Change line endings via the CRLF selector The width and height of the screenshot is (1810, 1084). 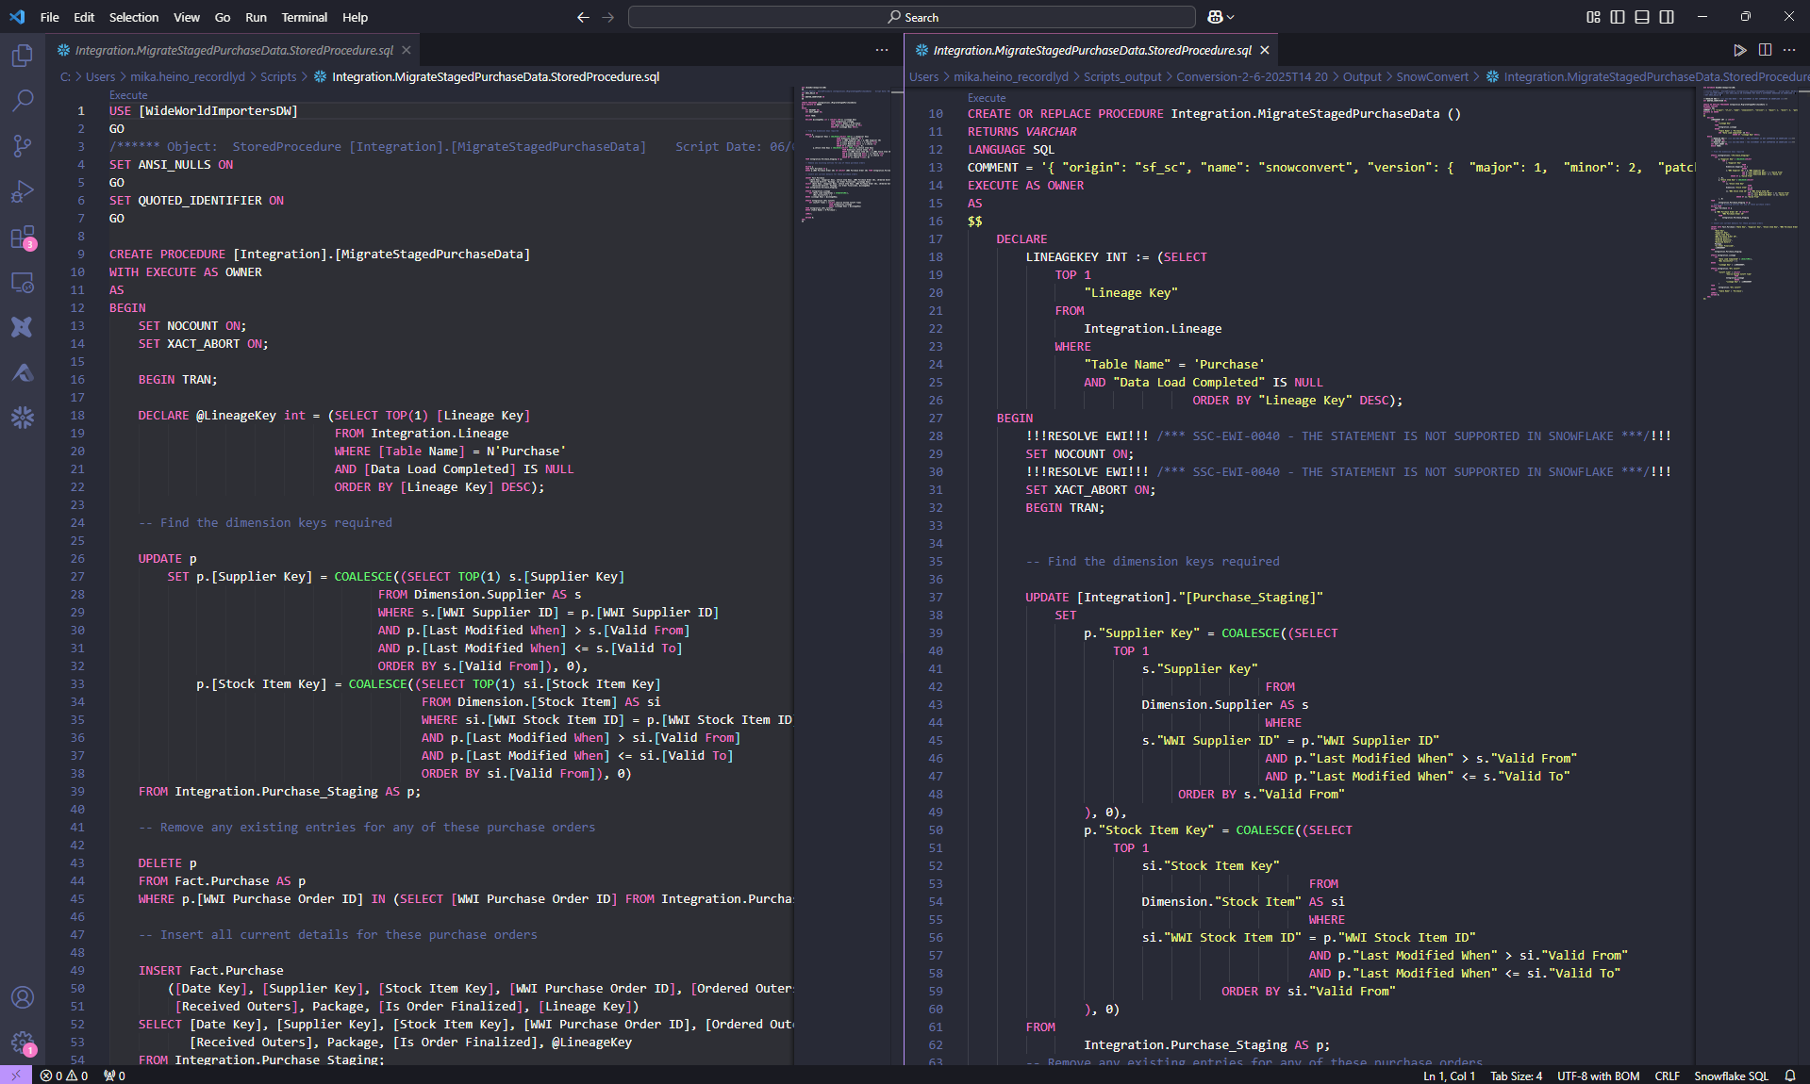coord(1667,1076)
